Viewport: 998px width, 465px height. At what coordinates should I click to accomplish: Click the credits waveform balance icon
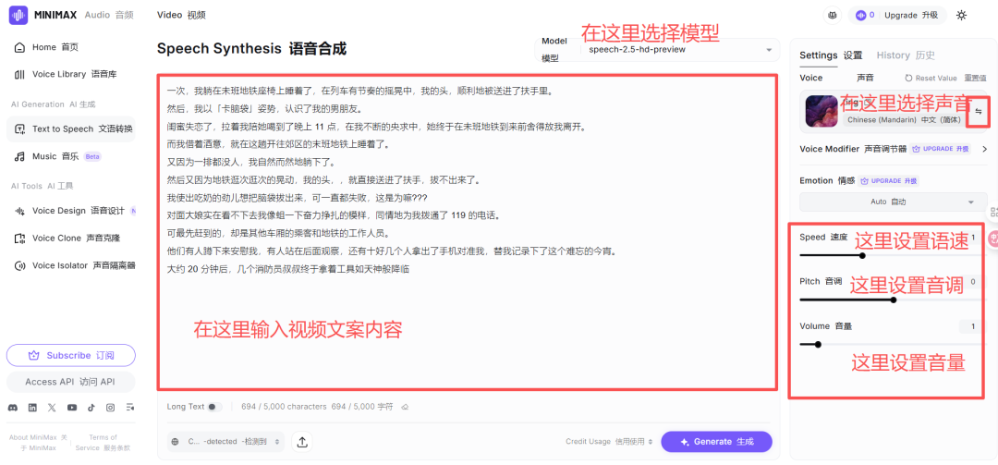(861, 16)
